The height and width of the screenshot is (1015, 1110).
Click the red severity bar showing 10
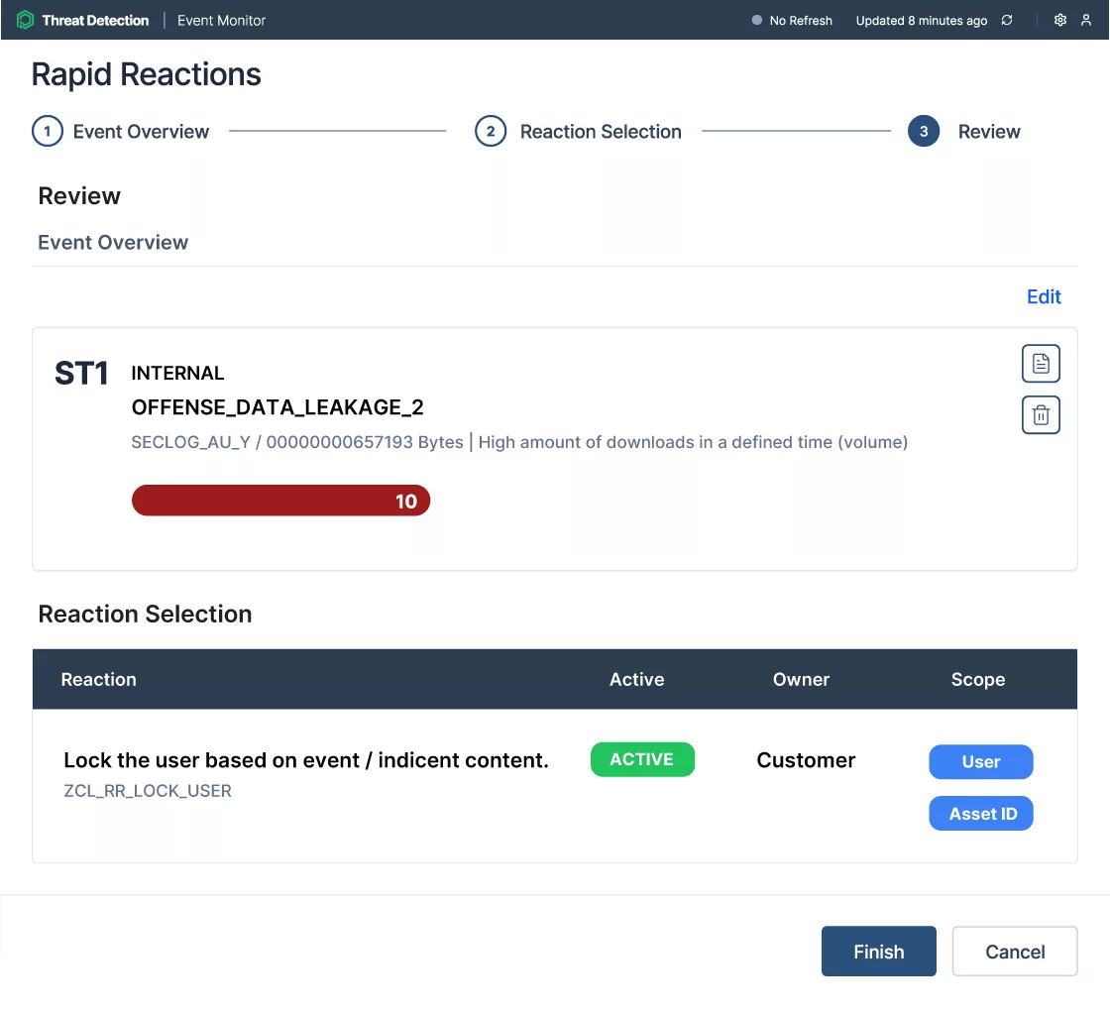click(x=280, y=502)
